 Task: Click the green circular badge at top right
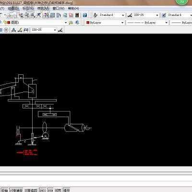(x=182, y=2)
